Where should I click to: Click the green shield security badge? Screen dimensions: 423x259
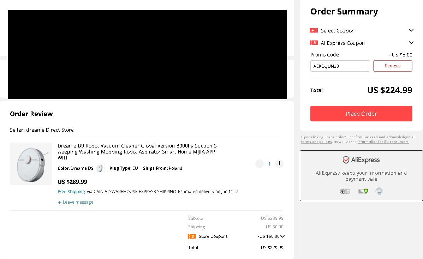click(x=363, y=191)
